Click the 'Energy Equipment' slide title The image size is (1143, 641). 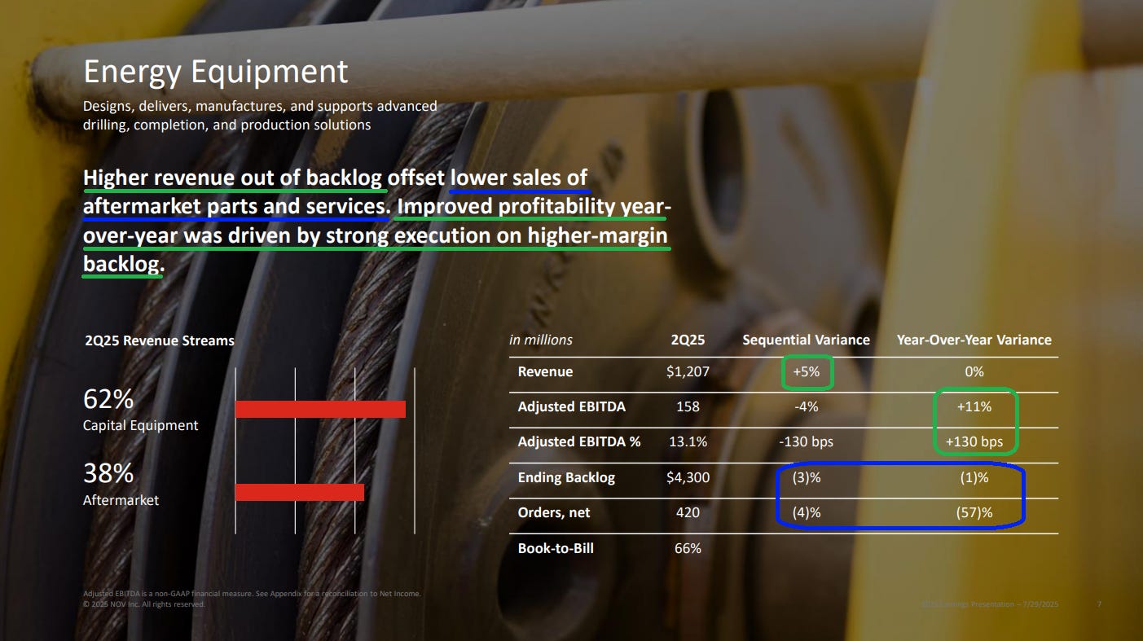coord(215,72)
